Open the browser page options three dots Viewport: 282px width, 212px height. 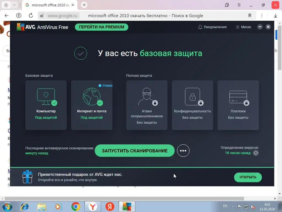(x=262, y=15)
